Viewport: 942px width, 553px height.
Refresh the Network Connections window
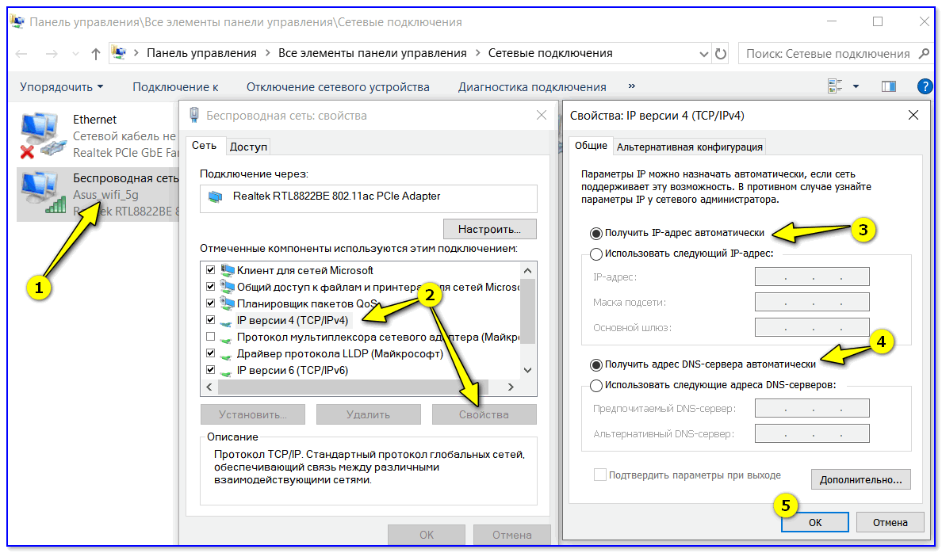(720, 53)
